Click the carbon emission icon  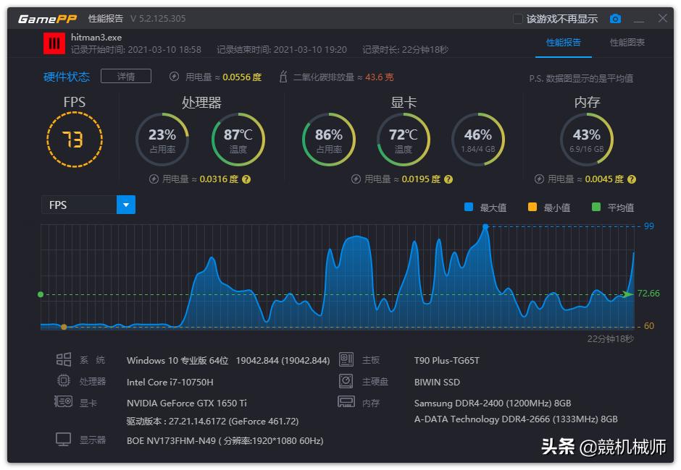[283, 75]
